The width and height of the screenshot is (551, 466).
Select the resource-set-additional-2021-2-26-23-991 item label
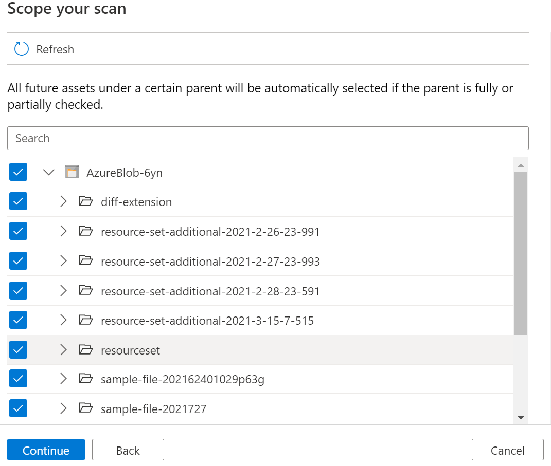[x=210, y=232]
